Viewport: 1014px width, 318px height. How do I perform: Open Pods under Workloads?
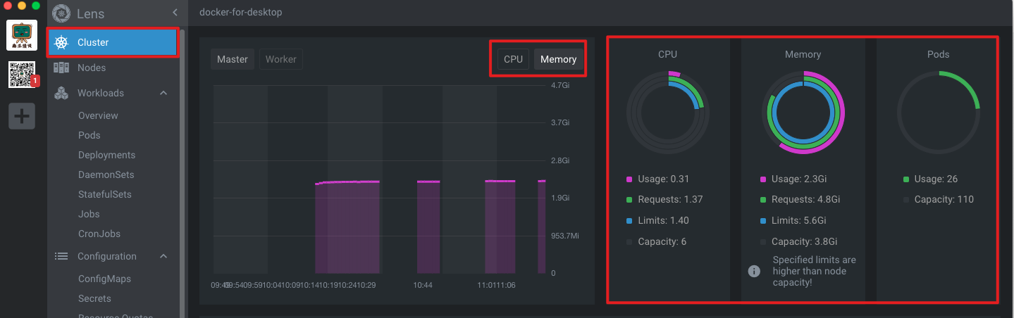tap(89, 135)
